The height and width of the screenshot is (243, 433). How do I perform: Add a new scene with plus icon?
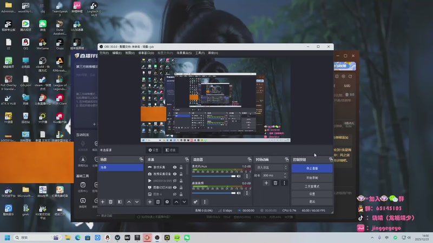tap(103, 201)
